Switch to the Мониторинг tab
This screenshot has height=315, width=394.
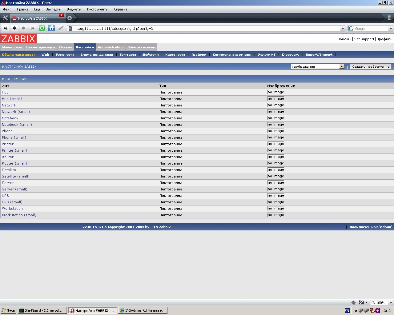pos(12,47)
